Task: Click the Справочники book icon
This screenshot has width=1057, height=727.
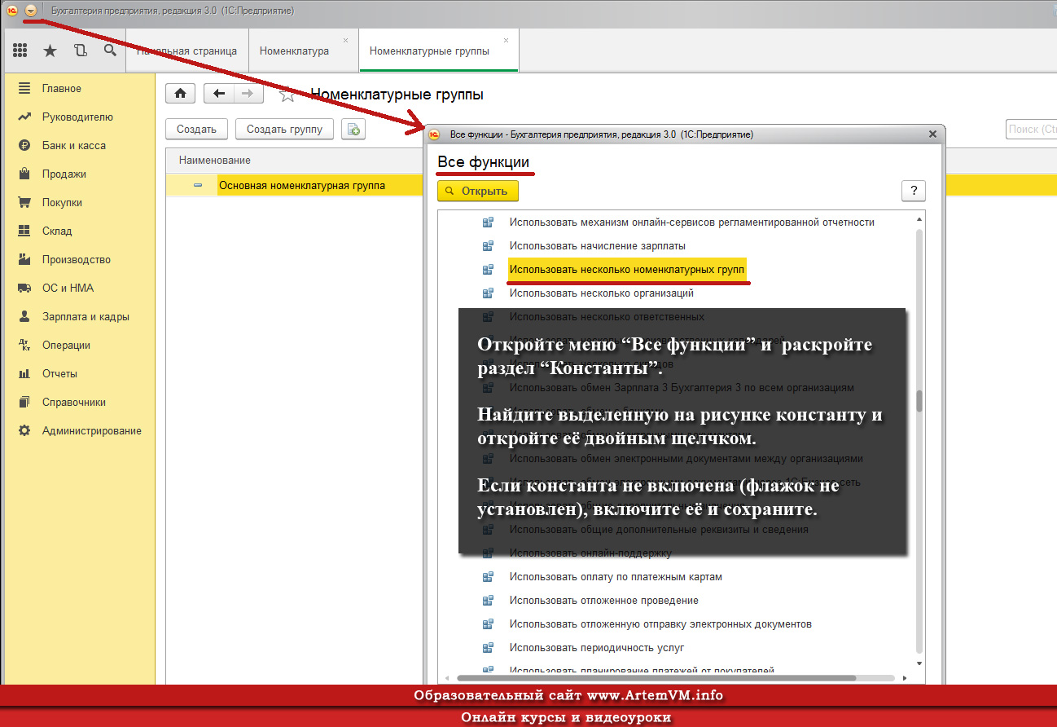Action: point(24,402)
